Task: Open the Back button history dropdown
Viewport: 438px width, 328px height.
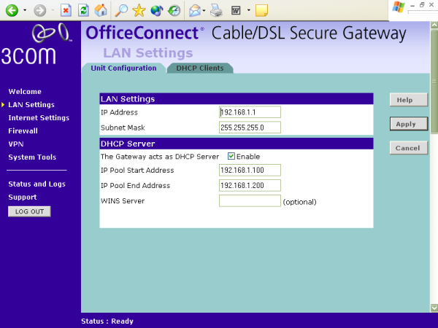Action: (25, 10)
